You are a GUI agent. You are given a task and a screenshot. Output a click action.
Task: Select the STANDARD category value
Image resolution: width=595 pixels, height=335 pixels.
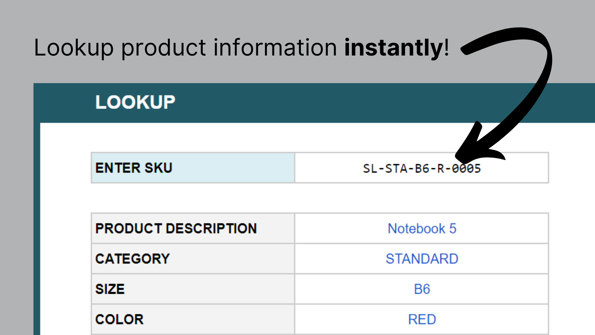pyautogui.click(x=422, y=259)
